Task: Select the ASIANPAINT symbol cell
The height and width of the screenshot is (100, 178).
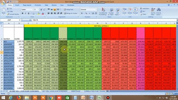Action: click(9, 66)
